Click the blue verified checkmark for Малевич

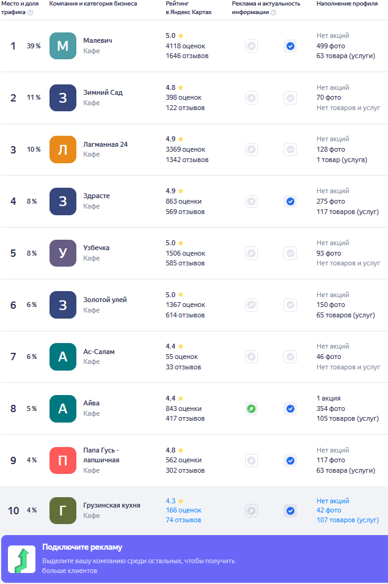click(x=290, y=46)
